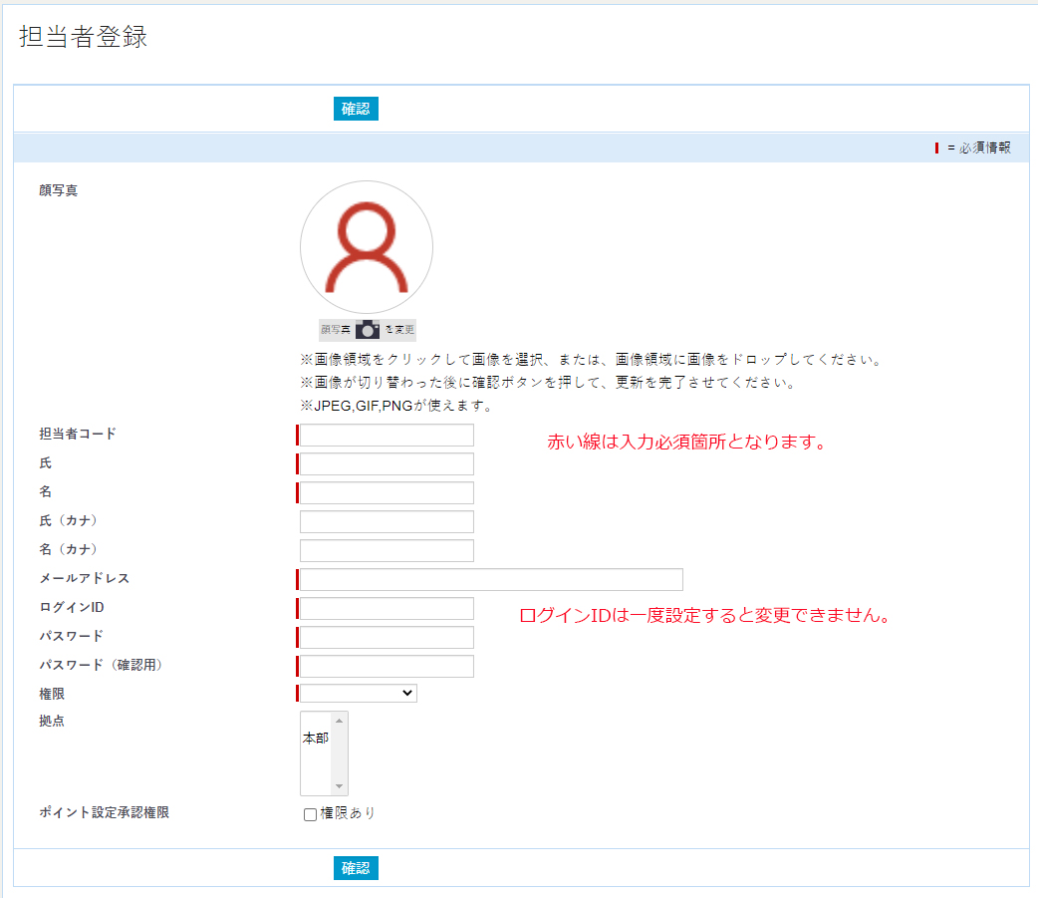Focus the 名（カナ） input field

coord(387,550)
